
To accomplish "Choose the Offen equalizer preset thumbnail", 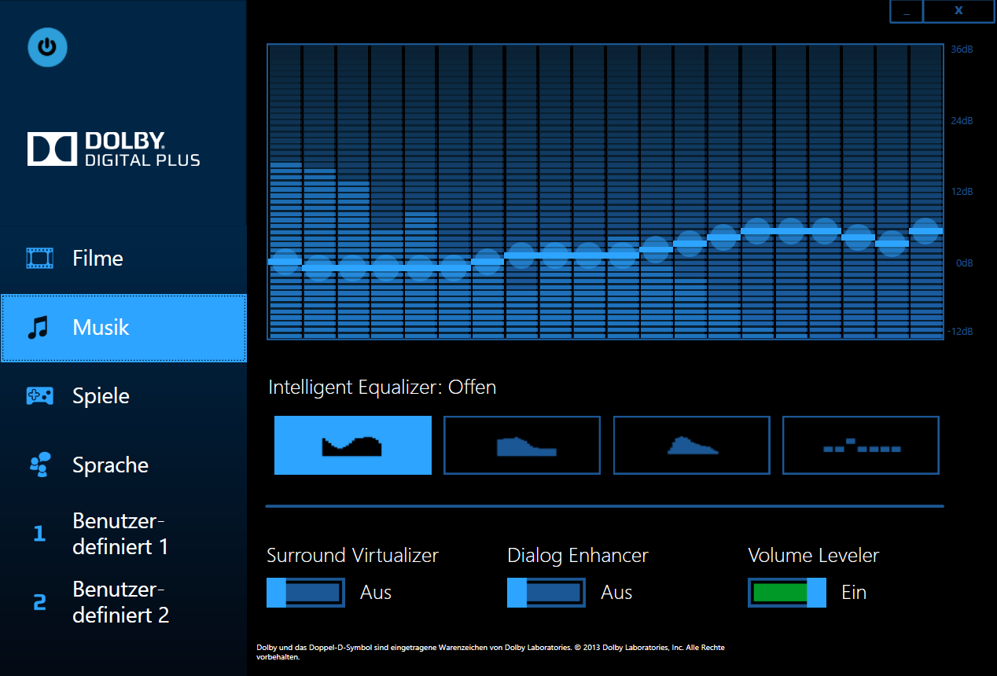I will coord(353,446).
